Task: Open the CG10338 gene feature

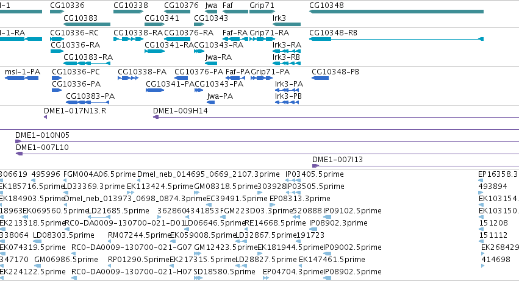Action: coord(129,12)
